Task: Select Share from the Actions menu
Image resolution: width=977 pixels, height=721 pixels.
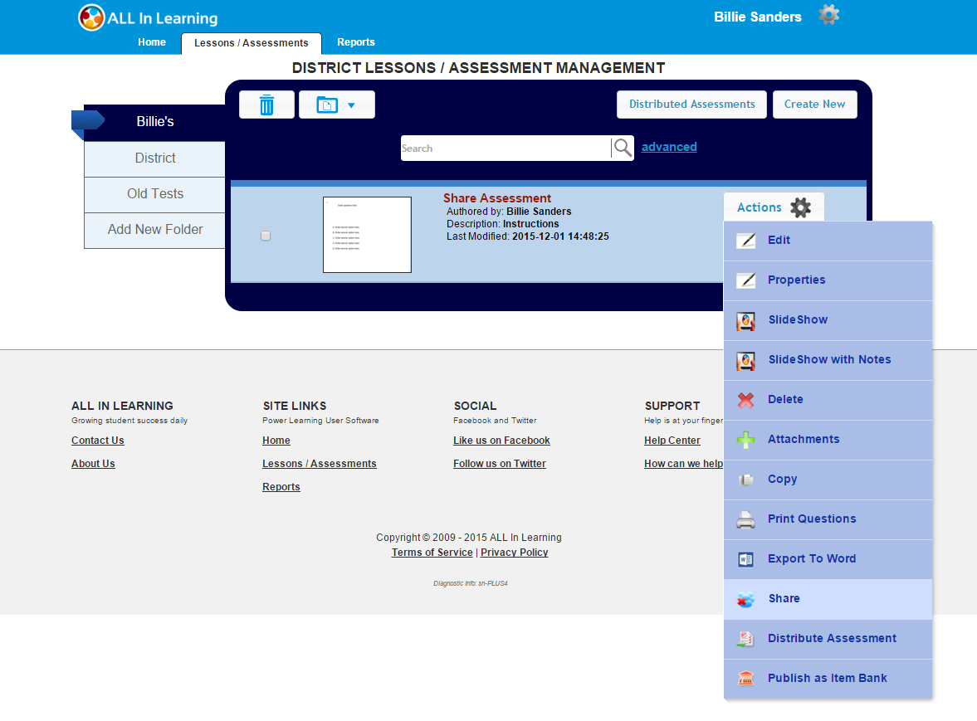Action: (784, 599)
